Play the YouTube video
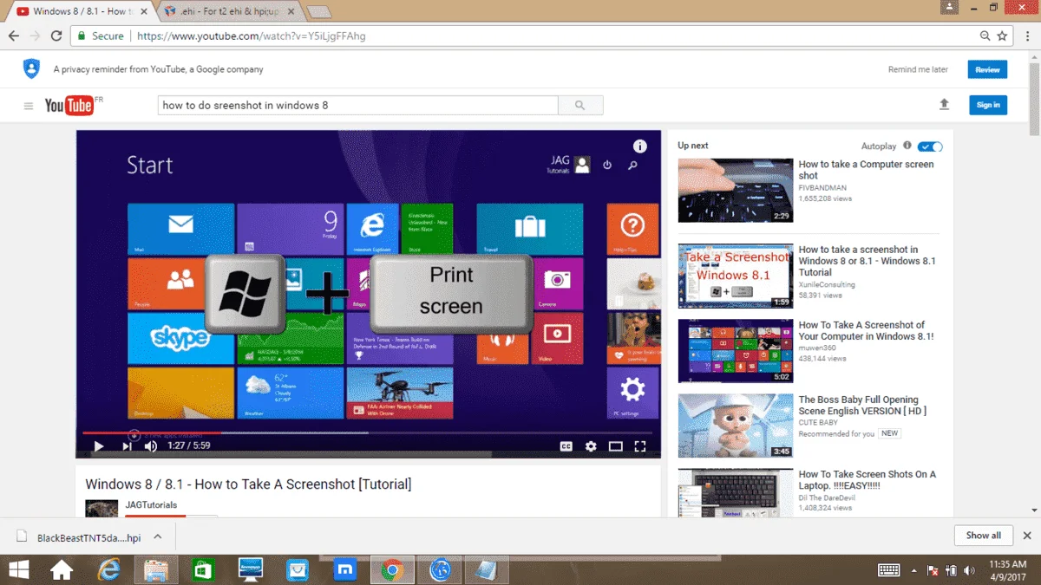1041x585 pixels. pyautogui.click(x=99, y=446)
